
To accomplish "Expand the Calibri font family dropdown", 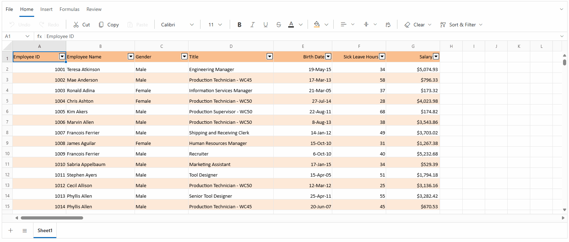I will [192, 25].
